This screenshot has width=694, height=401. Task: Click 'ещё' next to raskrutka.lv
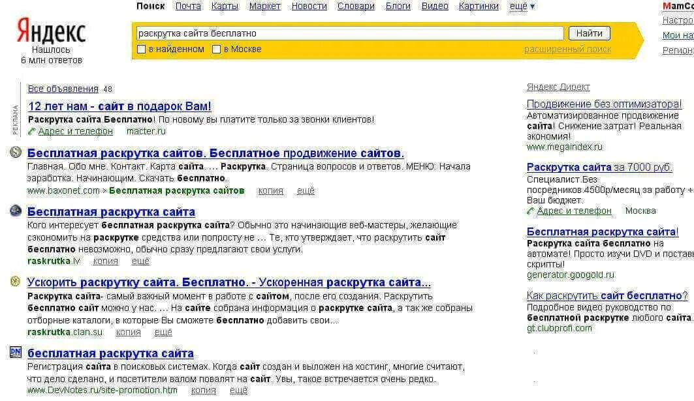click(141, 261)
